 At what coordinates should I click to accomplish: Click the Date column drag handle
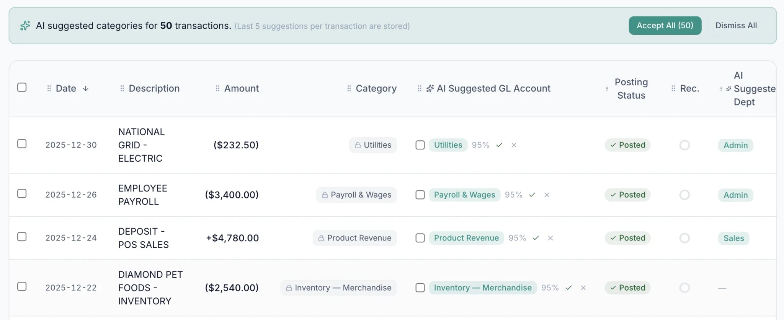49,89
